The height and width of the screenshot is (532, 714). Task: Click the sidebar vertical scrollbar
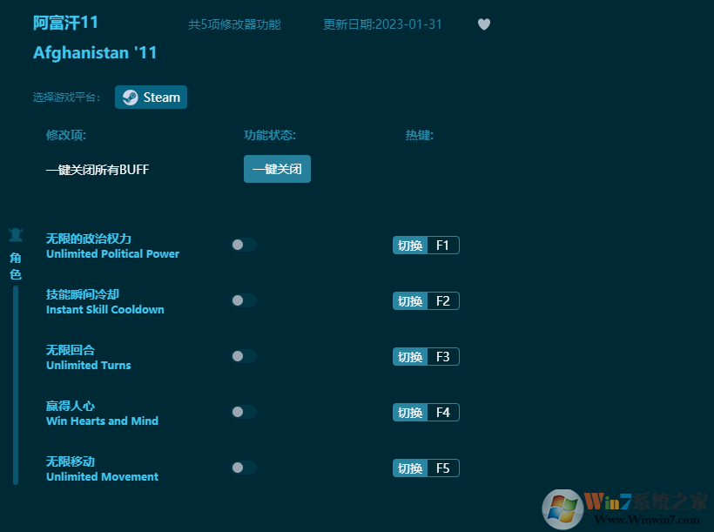point(16,385)
